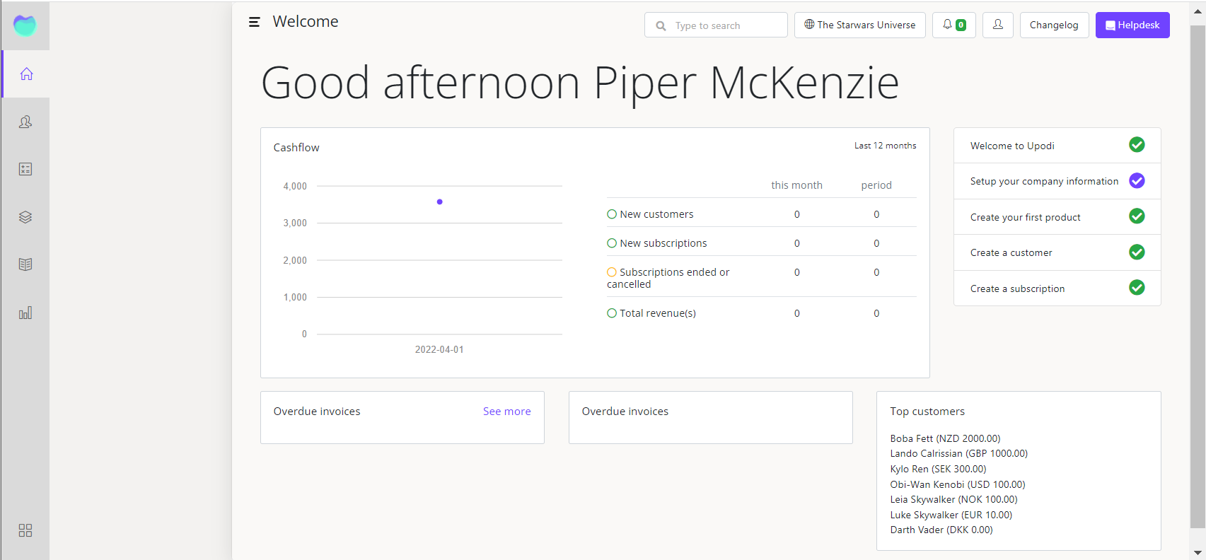Click the Create a customer checkmark

point(1137,252)
